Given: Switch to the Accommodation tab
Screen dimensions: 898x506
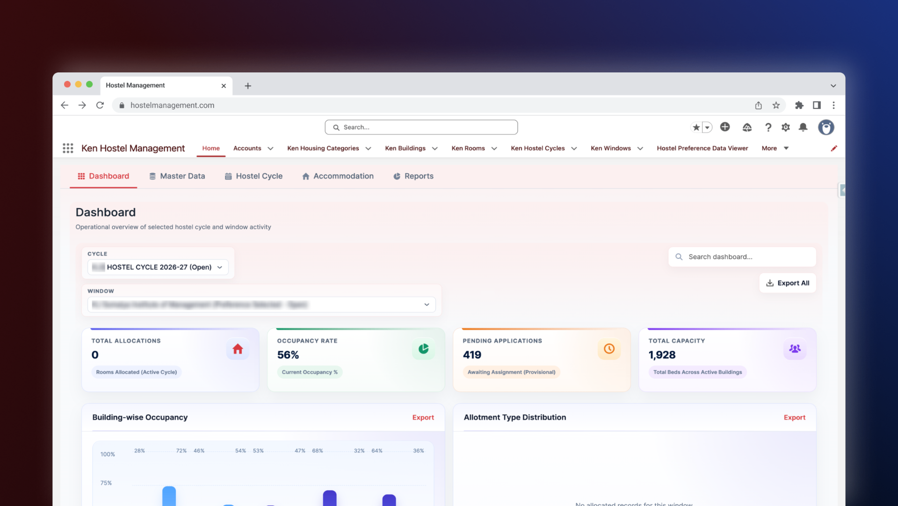Looking at the screenshot, I should point(338,176).
